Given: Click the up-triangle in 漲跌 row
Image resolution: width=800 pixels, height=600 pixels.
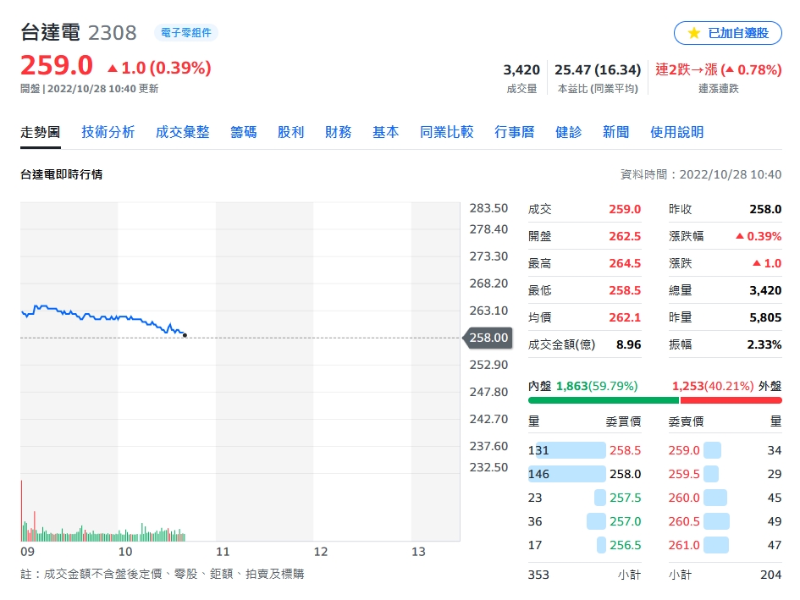Looking at the screenshot, I should coord(757,263).
